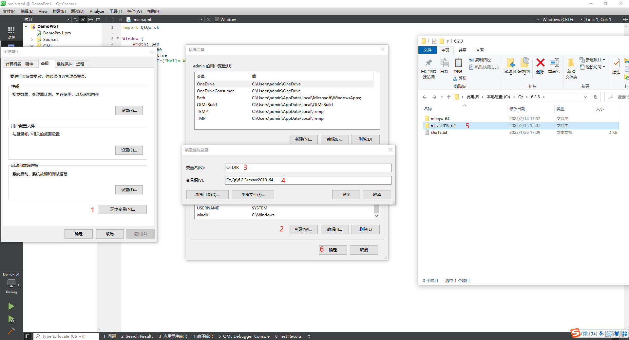Click the 环境变量(N)... button

[x=123, y=209]
